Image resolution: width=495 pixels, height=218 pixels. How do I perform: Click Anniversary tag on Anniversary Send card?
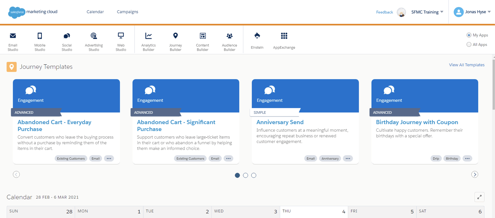coord(330,159)
